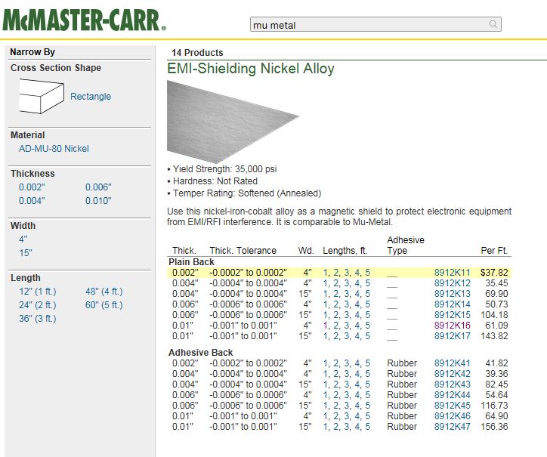Select length 1 in the 8912K47 row
This screenshot has width=547, height=457.
[x=325, y=427]
